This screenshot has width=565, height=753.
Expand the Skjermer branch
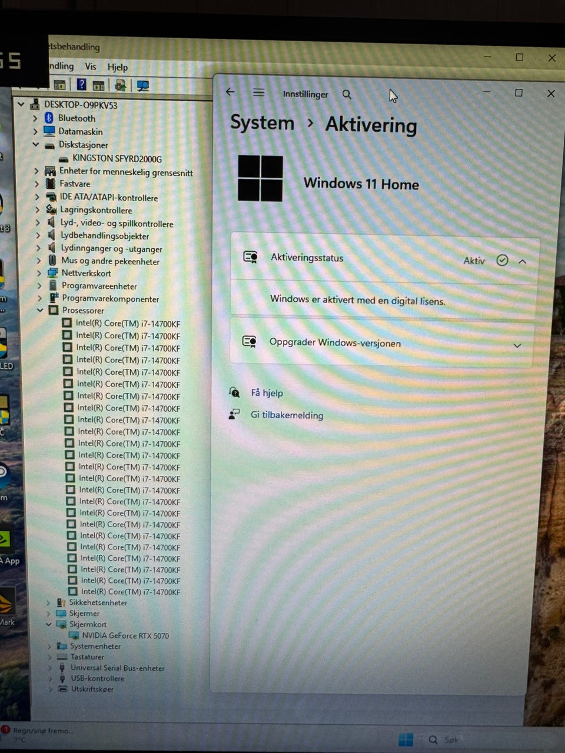tap(48, 613)
